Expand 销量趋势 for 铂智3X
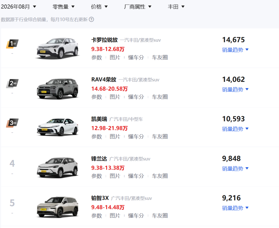The width and height of the screenshot is (279, 228). tap(235, 208)
